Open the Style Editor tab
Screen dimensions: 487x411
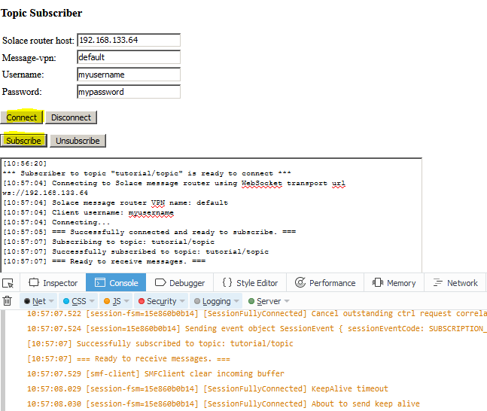[250, 283]
